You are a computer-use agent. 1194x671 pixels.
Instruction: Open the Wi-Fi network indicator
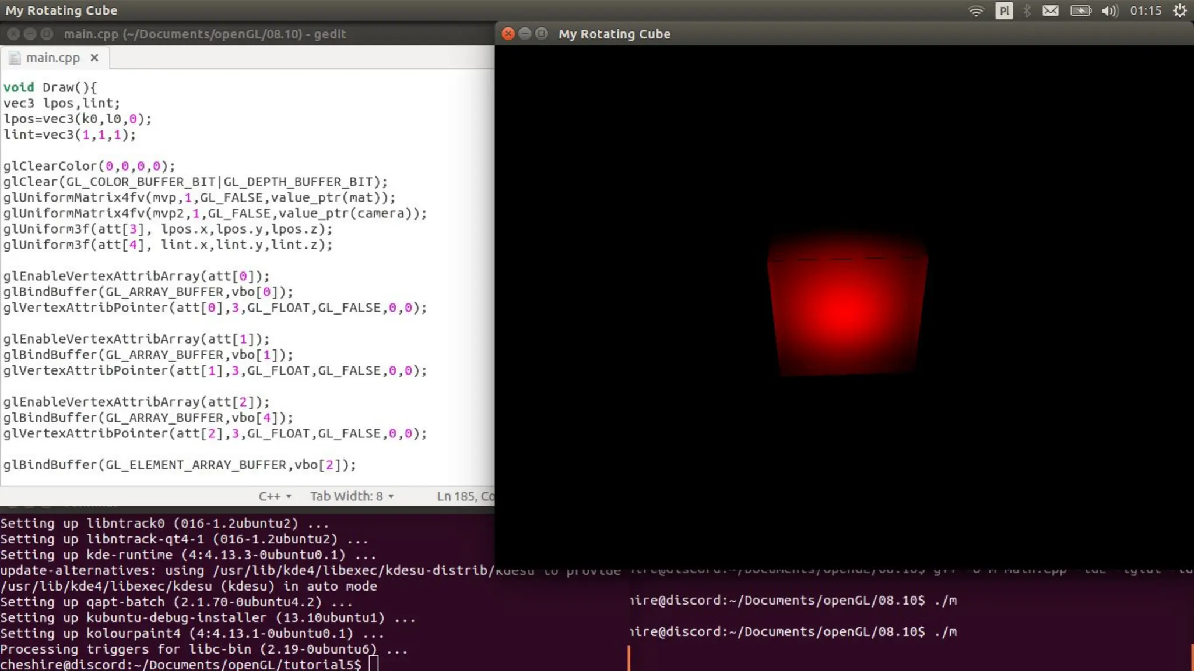pos(976,11)
